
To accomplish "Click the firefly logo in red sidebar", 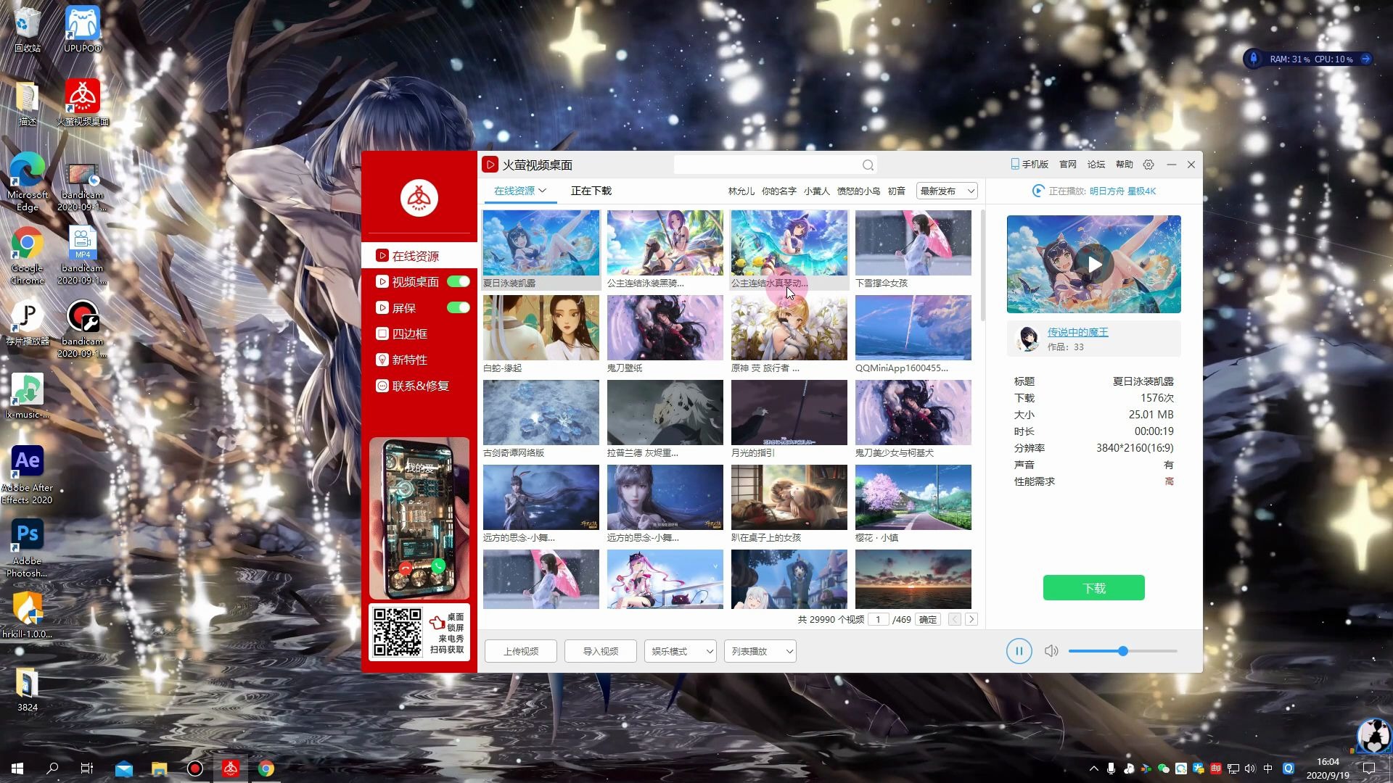I will pos(419,197).
